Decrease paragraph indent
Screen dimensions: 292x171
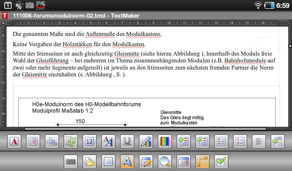click(184, 141)
